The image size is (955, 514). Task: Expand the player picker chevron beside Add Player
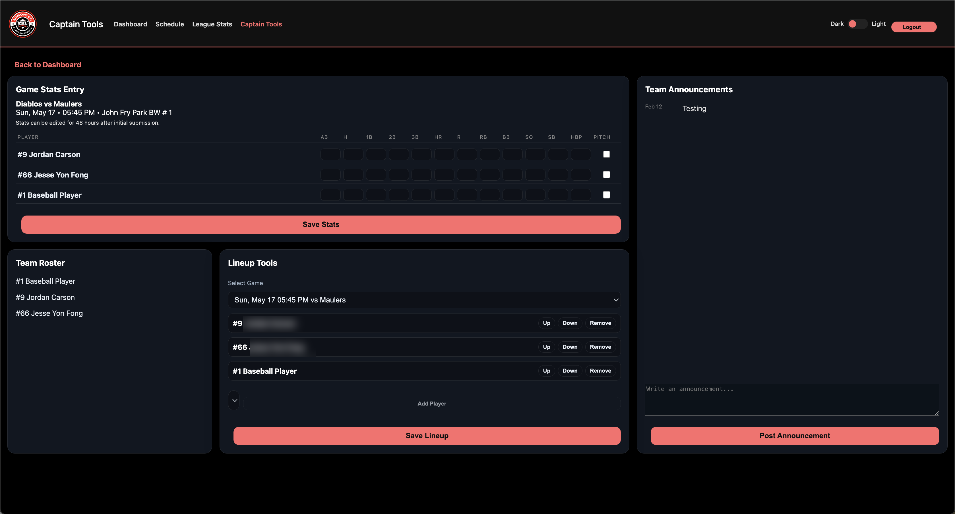[x=234, y=400]
